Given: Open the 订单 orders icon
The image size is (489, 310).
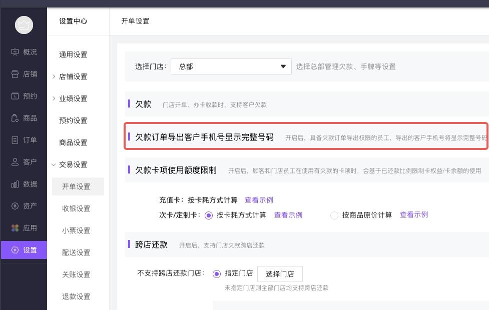Looking at the screenshot, I should point(15,140).
